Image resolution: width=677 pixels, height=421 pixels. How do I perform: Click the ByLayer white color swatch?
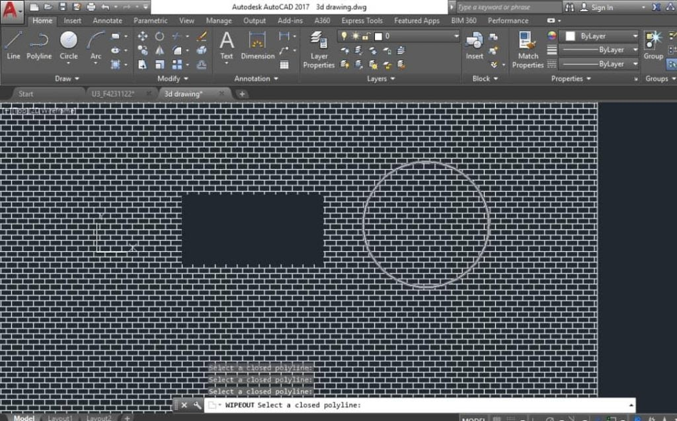tap(571, 36)
